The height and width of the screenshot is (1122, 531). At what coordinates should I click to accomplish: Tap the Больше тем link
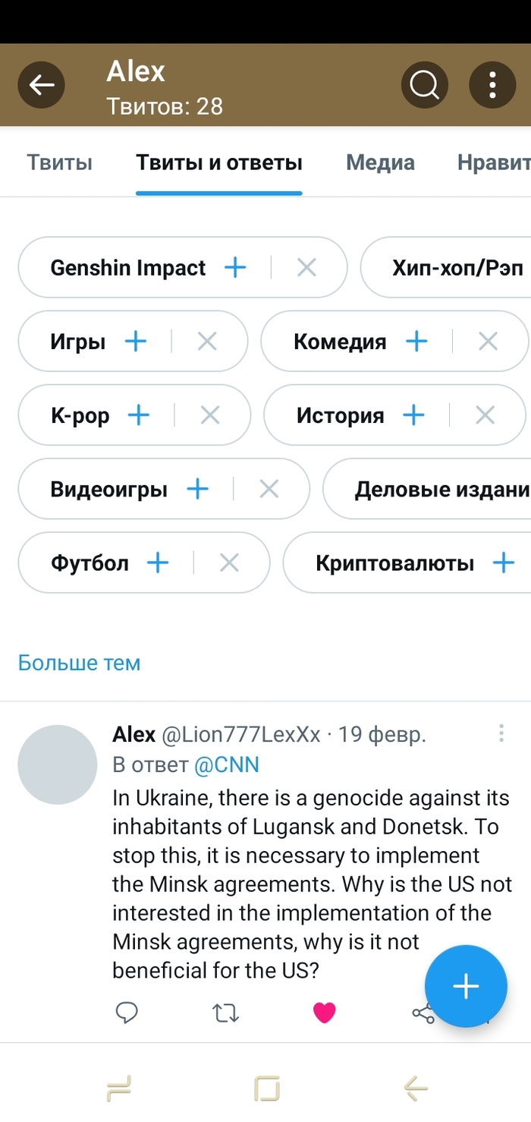tap(79, 663)
